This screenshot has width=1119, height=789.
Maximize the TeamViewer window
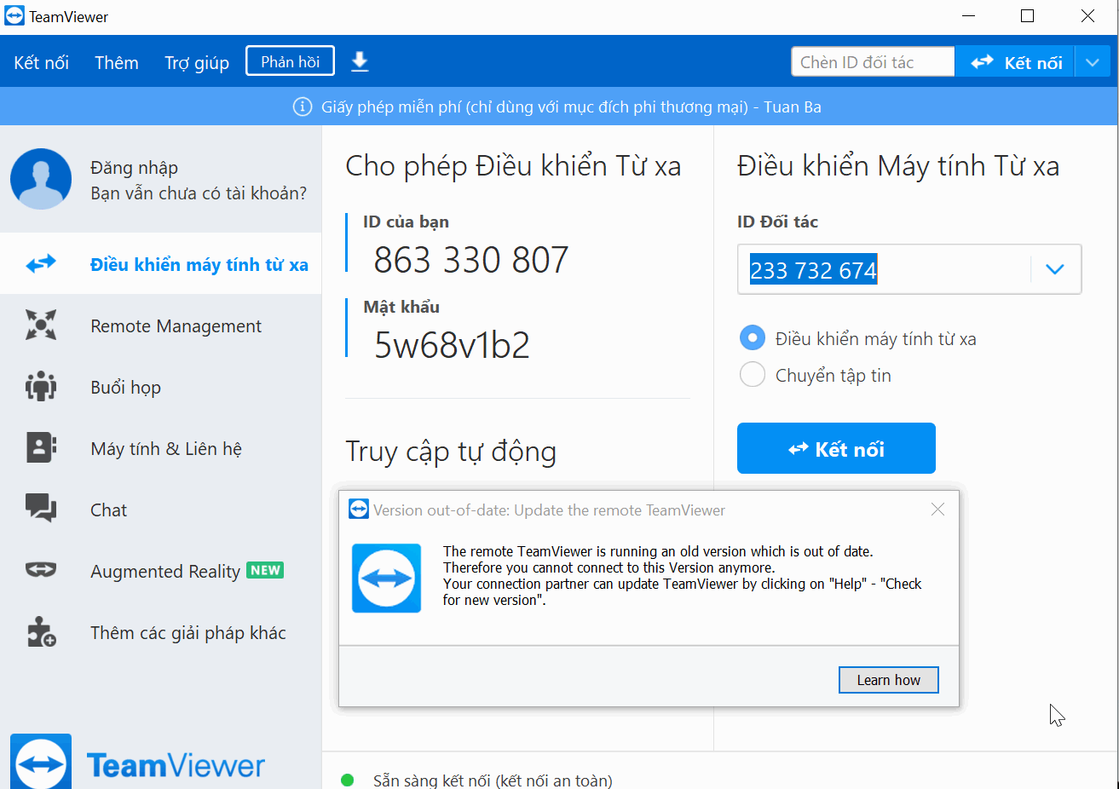[1027, 16]
